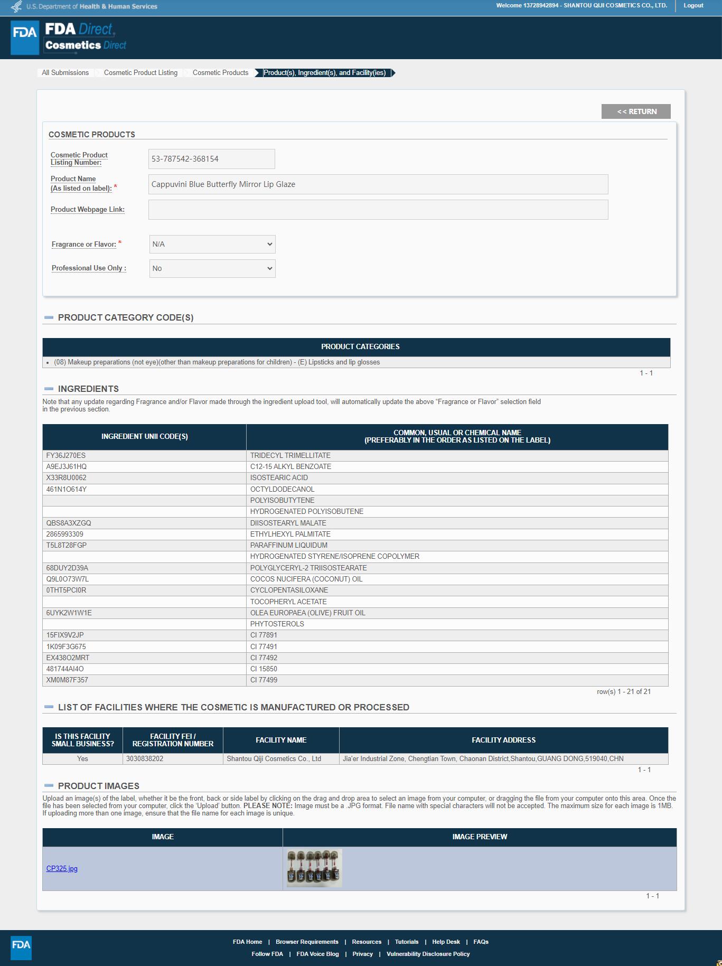This screenshot has width=722, height=966.
Task: Click the Product Name input field
Action: 378,184
